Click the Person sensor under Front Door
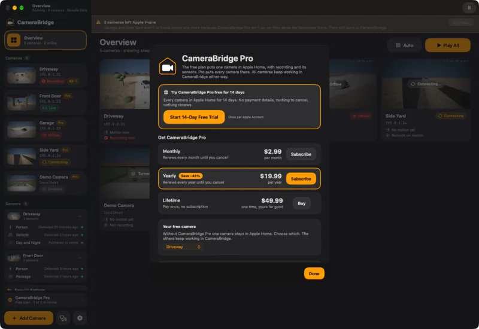This screenshot has width=479, height=329. (46, 269)
